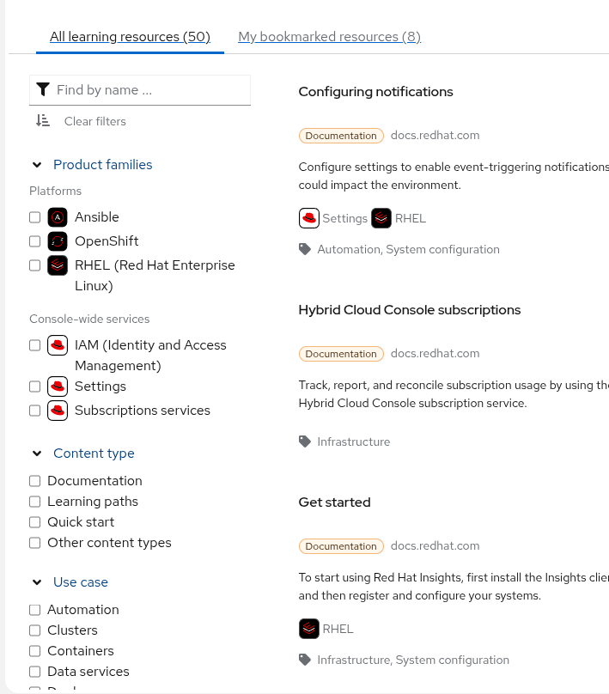This screenshot has height=694, width=609.
Task: Click the Settings hat icon in the Configuring notifications card
Action: tap(309, 218)
